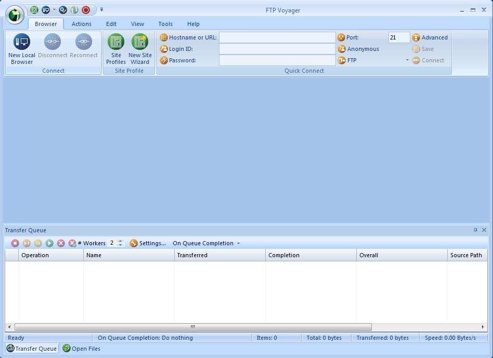Toggle Anonymous login
Image resolution: width=493 pixels, height=358 pixels.
tap(358, 49)
